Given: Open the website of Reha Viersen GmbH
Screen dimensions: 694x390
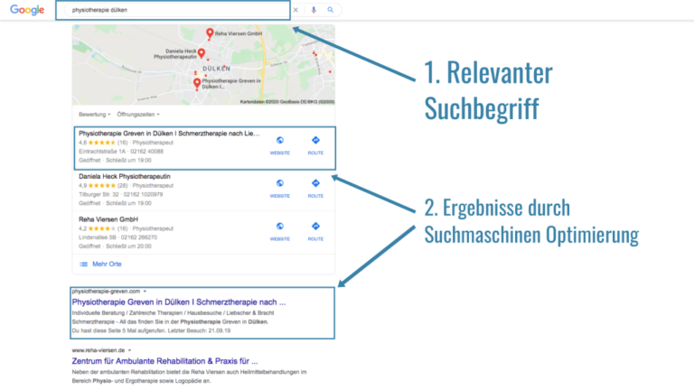Looking at the screenshot, I should (x=280, y=231).
